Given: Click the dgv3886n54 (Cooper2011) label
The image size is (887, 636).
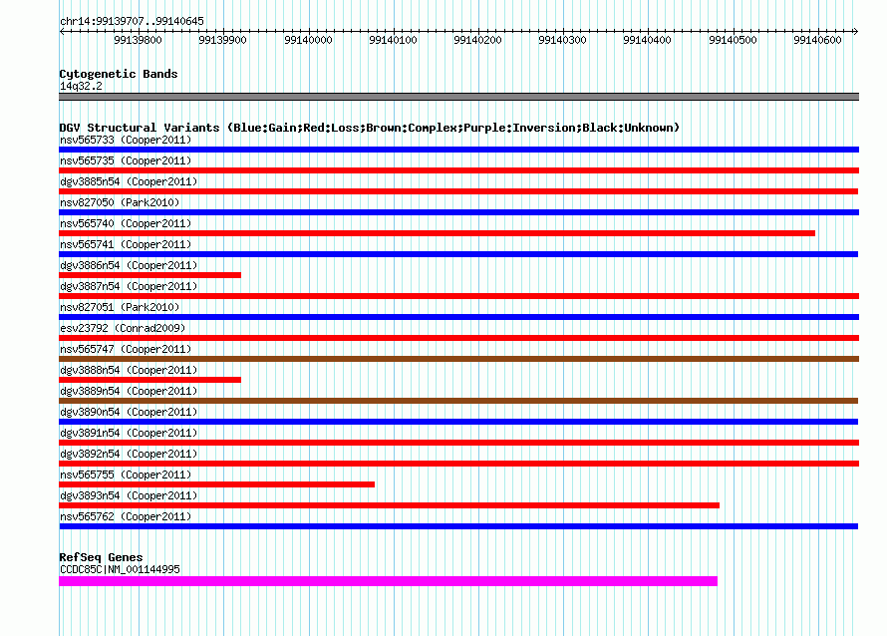Looking at the screenshot, I should pyautogui.click(x=129, y=265).
